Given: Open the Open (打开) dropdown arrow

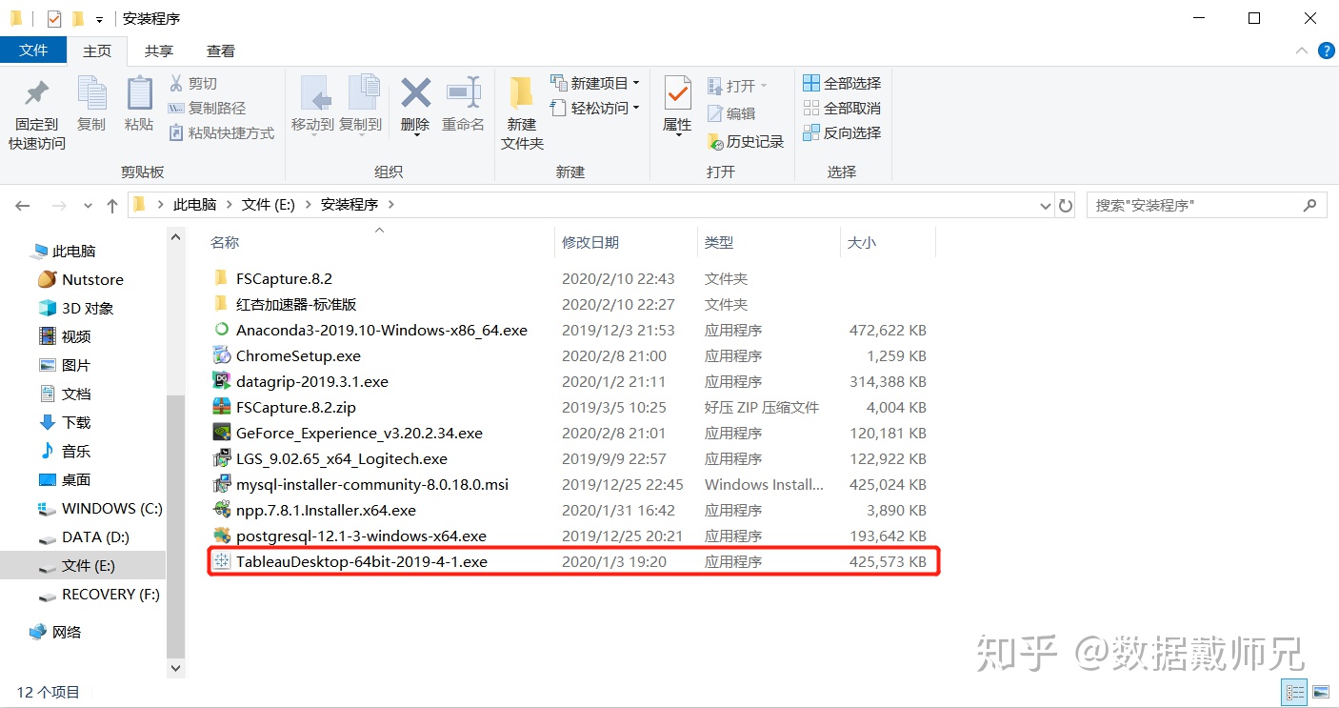Looking at the screenshot, I should coord(763,86).
